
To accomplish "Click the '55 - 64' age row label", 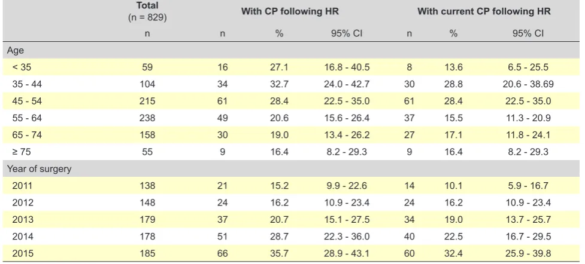I will [x=27, y=118].
